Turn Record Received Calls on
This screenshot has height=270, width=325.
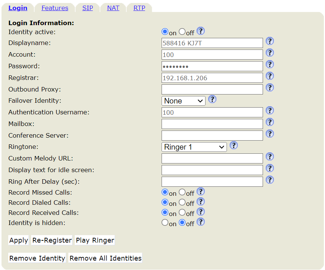pyautogui.click(x=165, y=213)
